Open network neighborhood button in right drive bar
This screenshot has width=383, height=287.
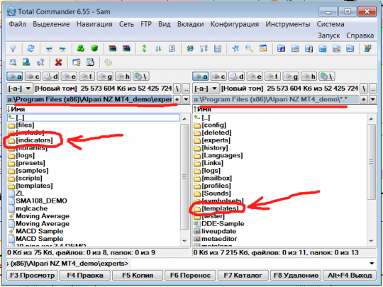click(327, 77)
